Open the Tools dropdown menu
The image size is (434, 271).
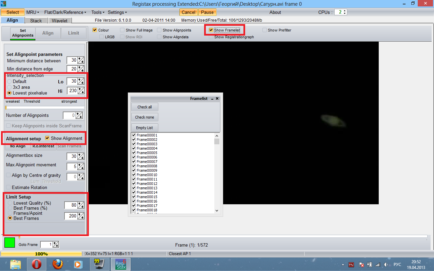click(98, 12)
